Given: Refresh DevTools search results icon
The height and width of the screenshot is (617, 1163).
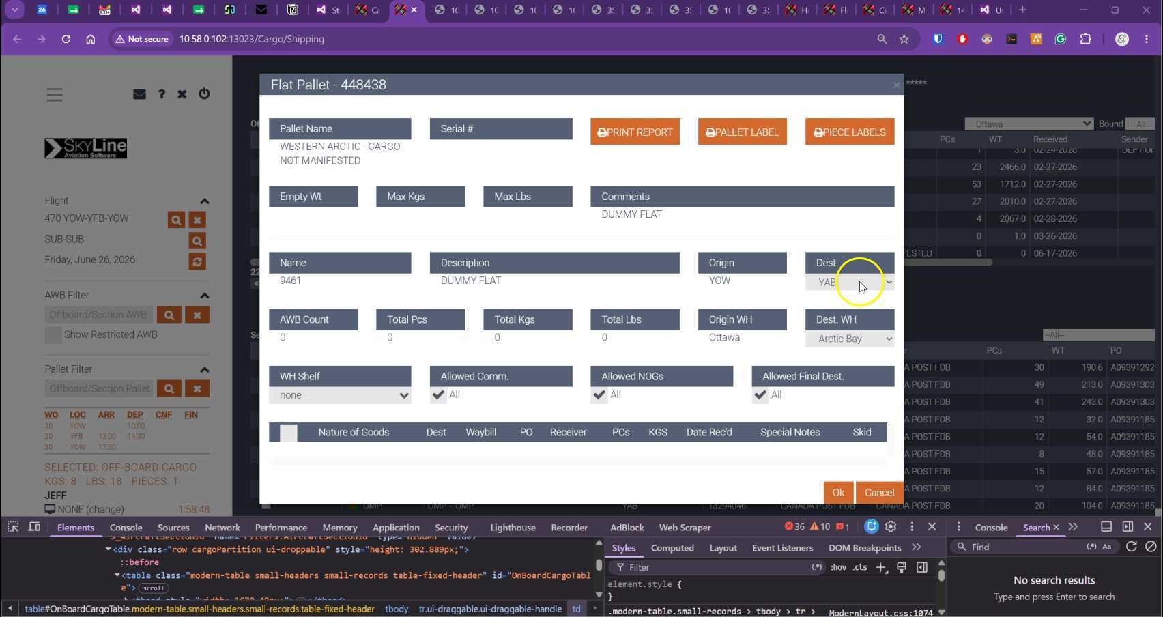Looking at the screenshot, I should point(1131,547).
